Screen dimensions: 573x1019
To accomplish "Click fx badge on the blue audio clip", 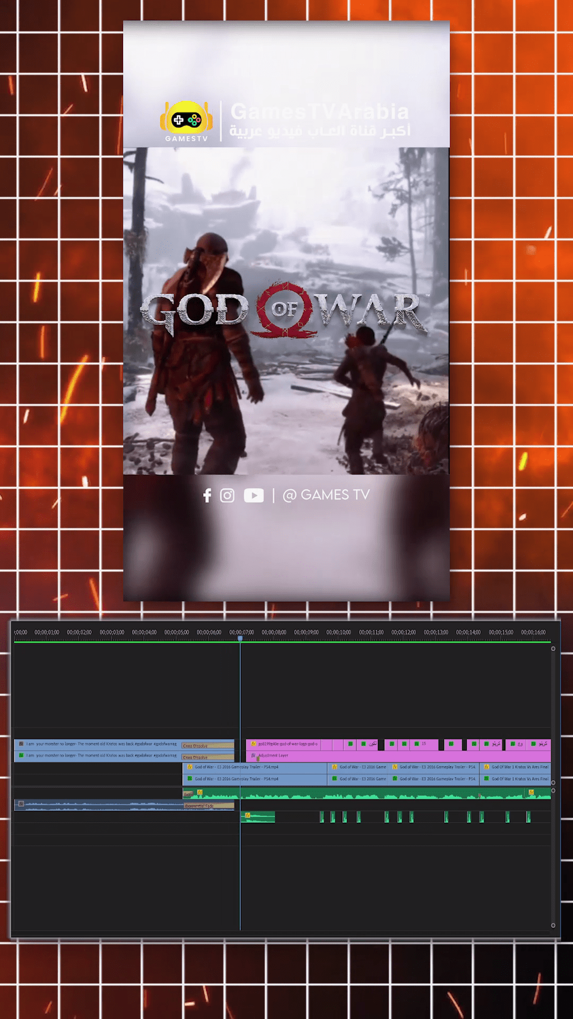I will coord(21,804).
